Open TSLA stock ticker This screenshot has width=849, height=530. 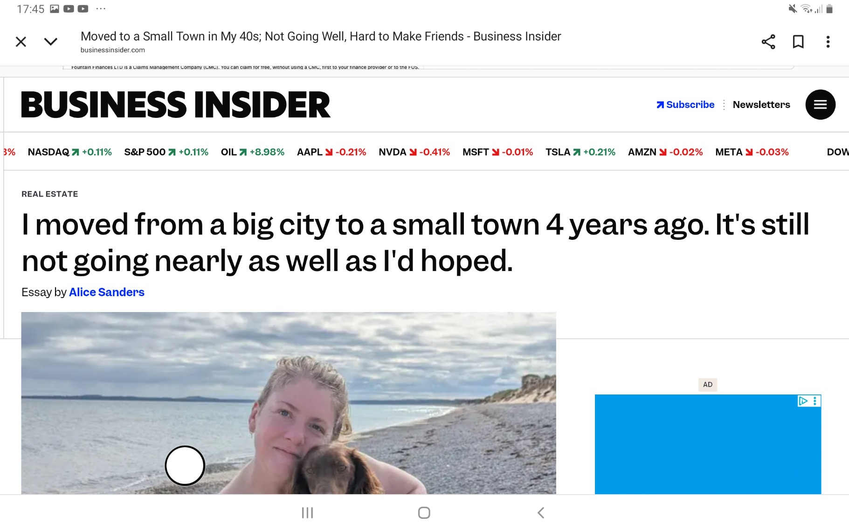580,152
